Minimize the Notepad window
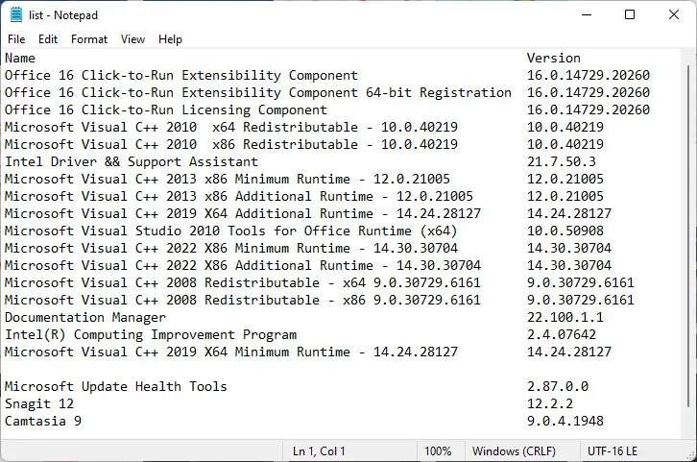Image resolution: width=697 pixels, height=462 pixels. pyautogui.click(x=587, y=14)
